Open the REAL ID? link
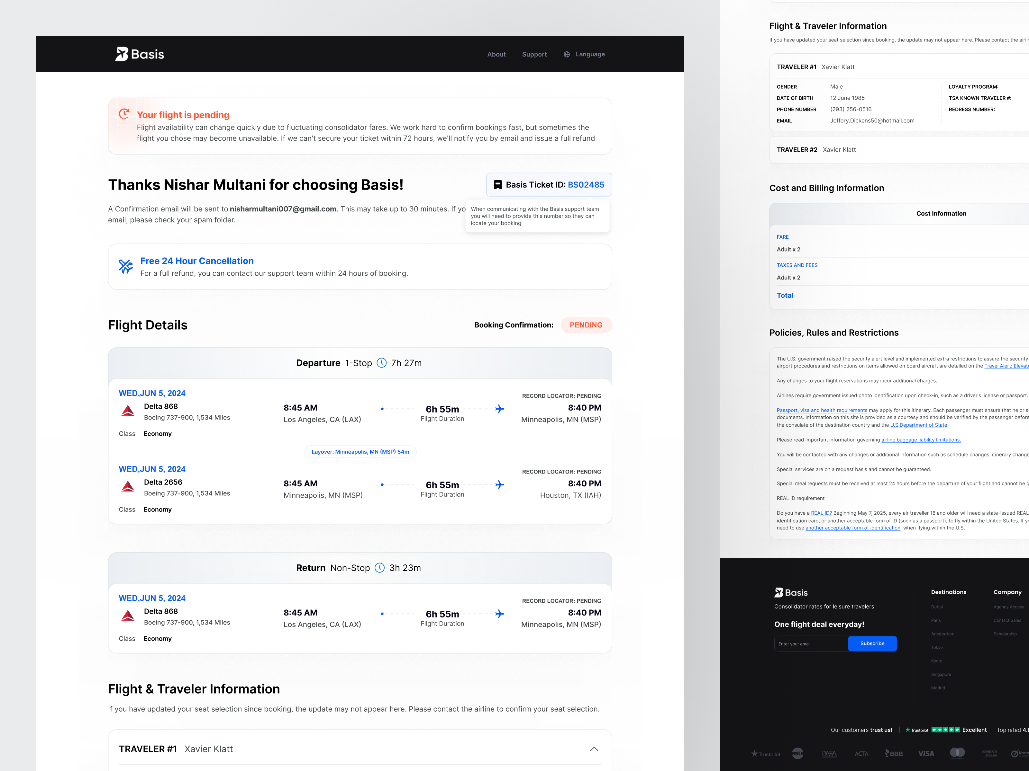The image size is (1029, 771). coord(821,513)
